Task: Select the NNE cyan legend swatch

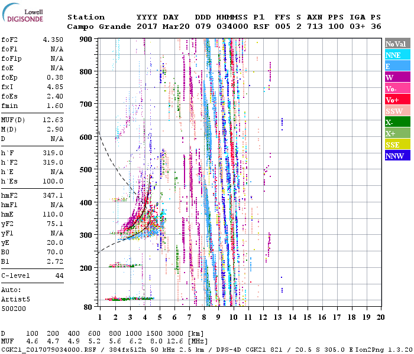Action: point(397,55)
